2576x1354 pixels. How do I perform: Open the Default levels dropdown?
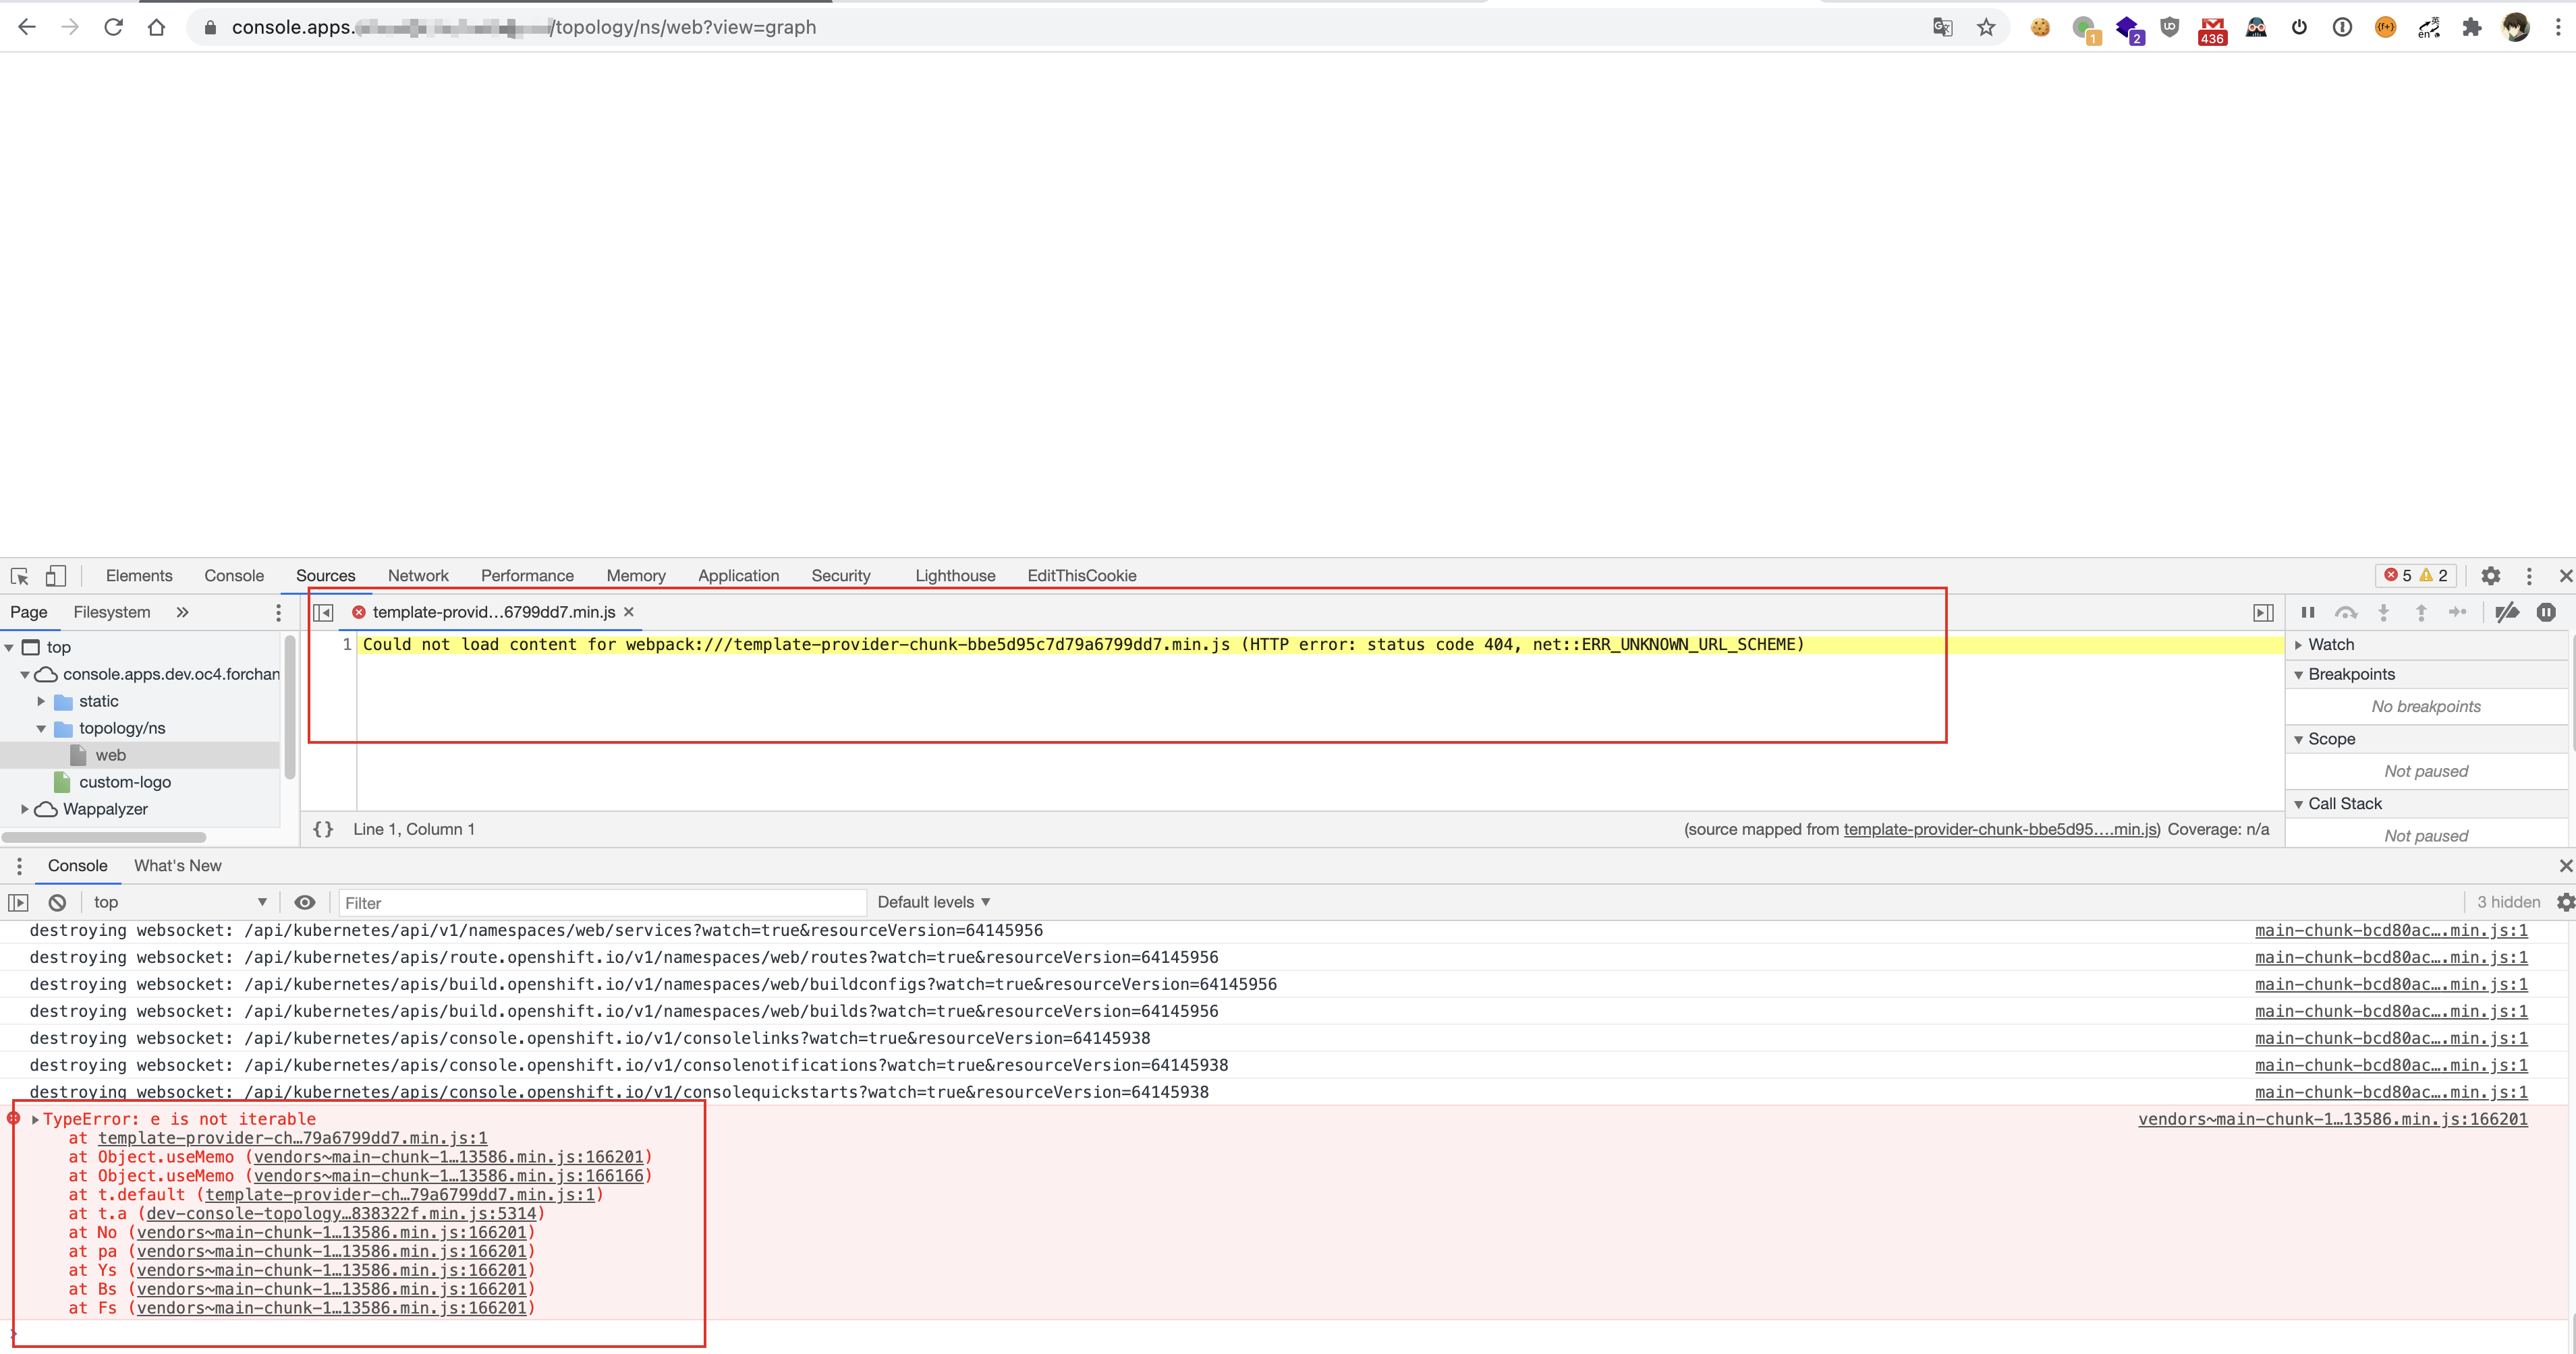click(x=933, y=902)
